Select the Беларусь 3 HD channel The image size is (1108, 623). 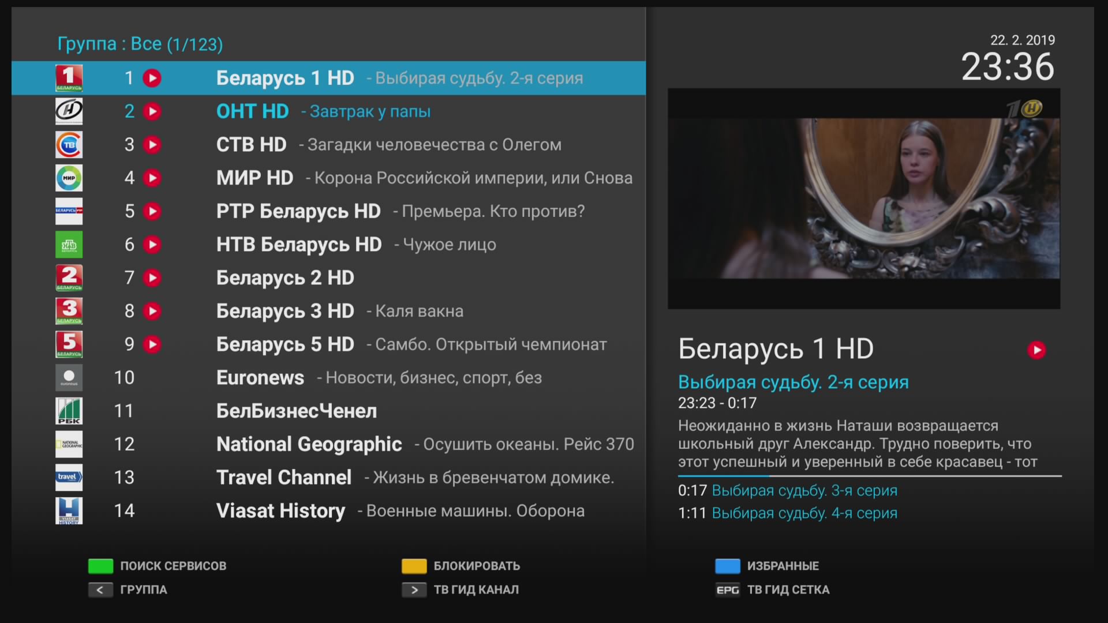pos(328,311)
